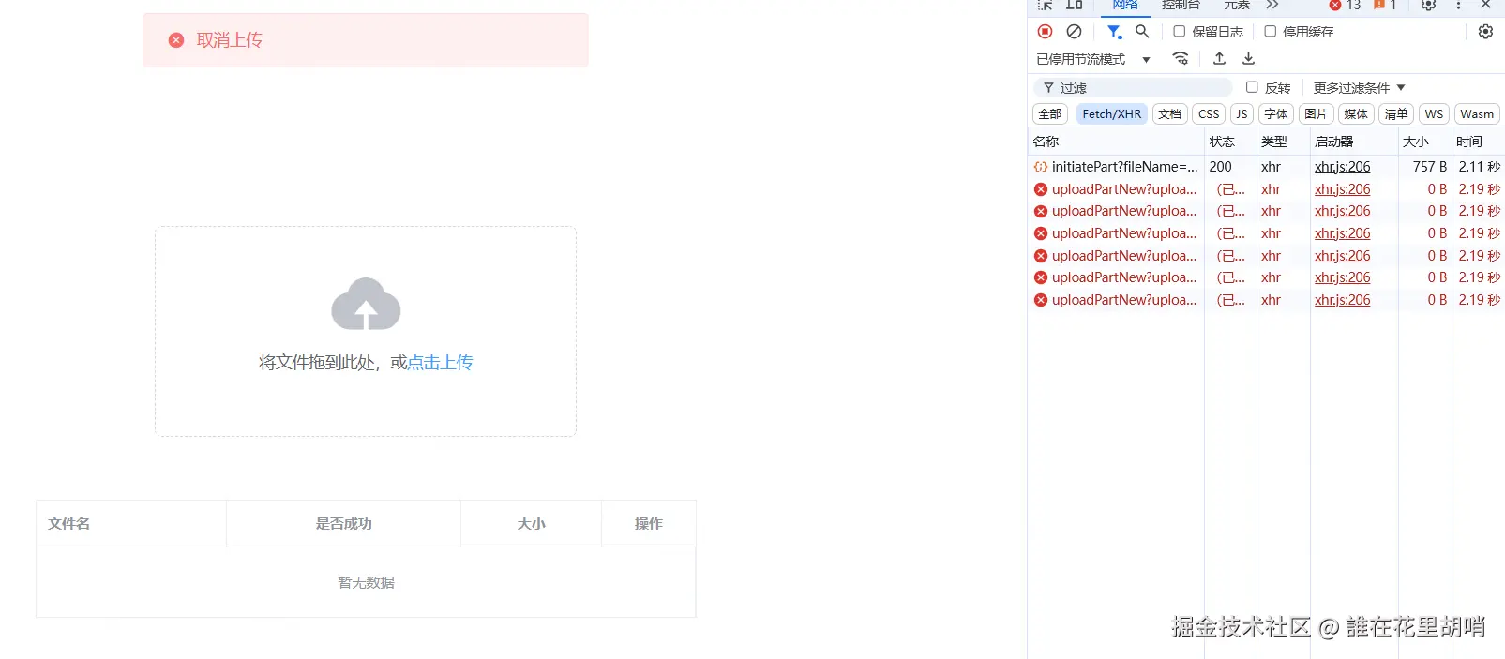Screen dimensions: 1505x659
Task: Import HAR file with upload arrow
Action: tap(1219, 58)
